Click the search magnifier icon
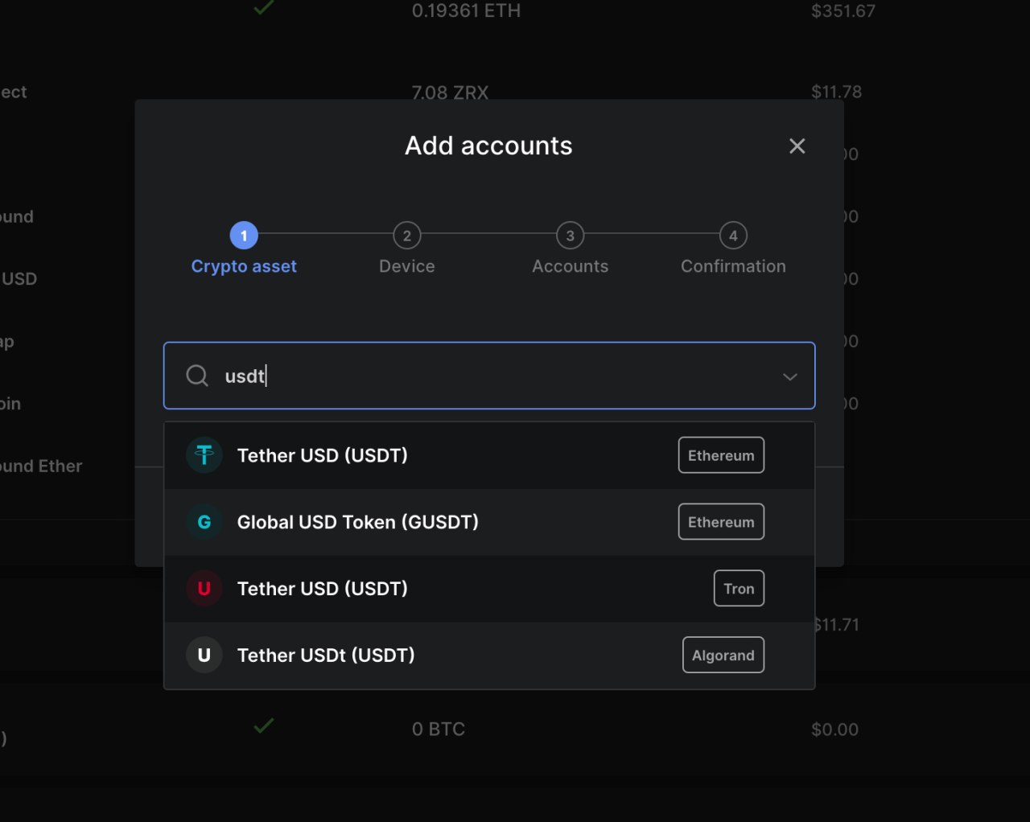Image resolution: width=1030 pixels, height=822 pixels. pyautogui.click(x=197, y=375)
